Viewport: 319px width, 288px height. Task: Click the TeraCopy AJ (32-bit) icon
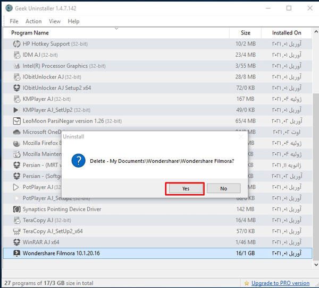[16, 220]
